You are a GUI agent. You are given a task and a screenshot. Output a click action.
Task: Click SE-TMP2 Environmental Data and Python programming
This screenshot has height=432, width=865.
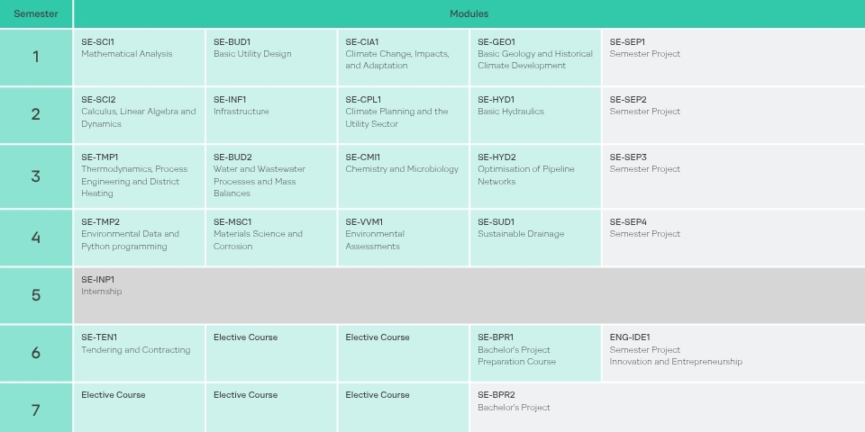click(139, 238)
